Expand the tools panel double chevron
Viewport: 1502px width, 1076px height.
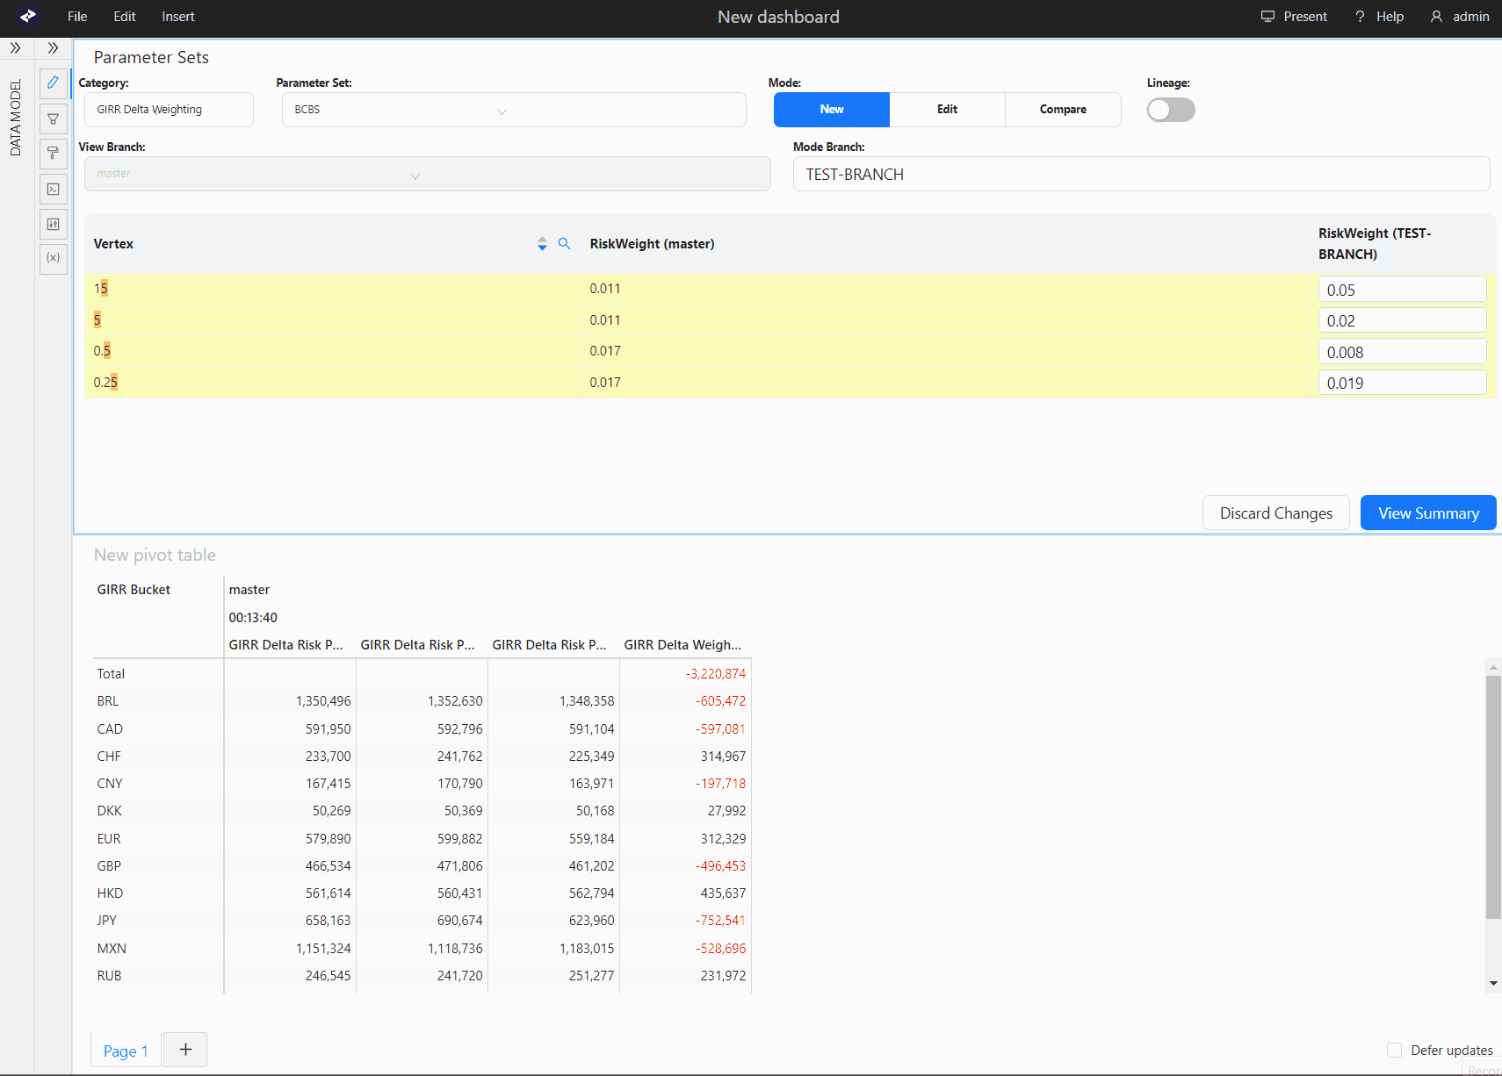click(x=53, y=47)
